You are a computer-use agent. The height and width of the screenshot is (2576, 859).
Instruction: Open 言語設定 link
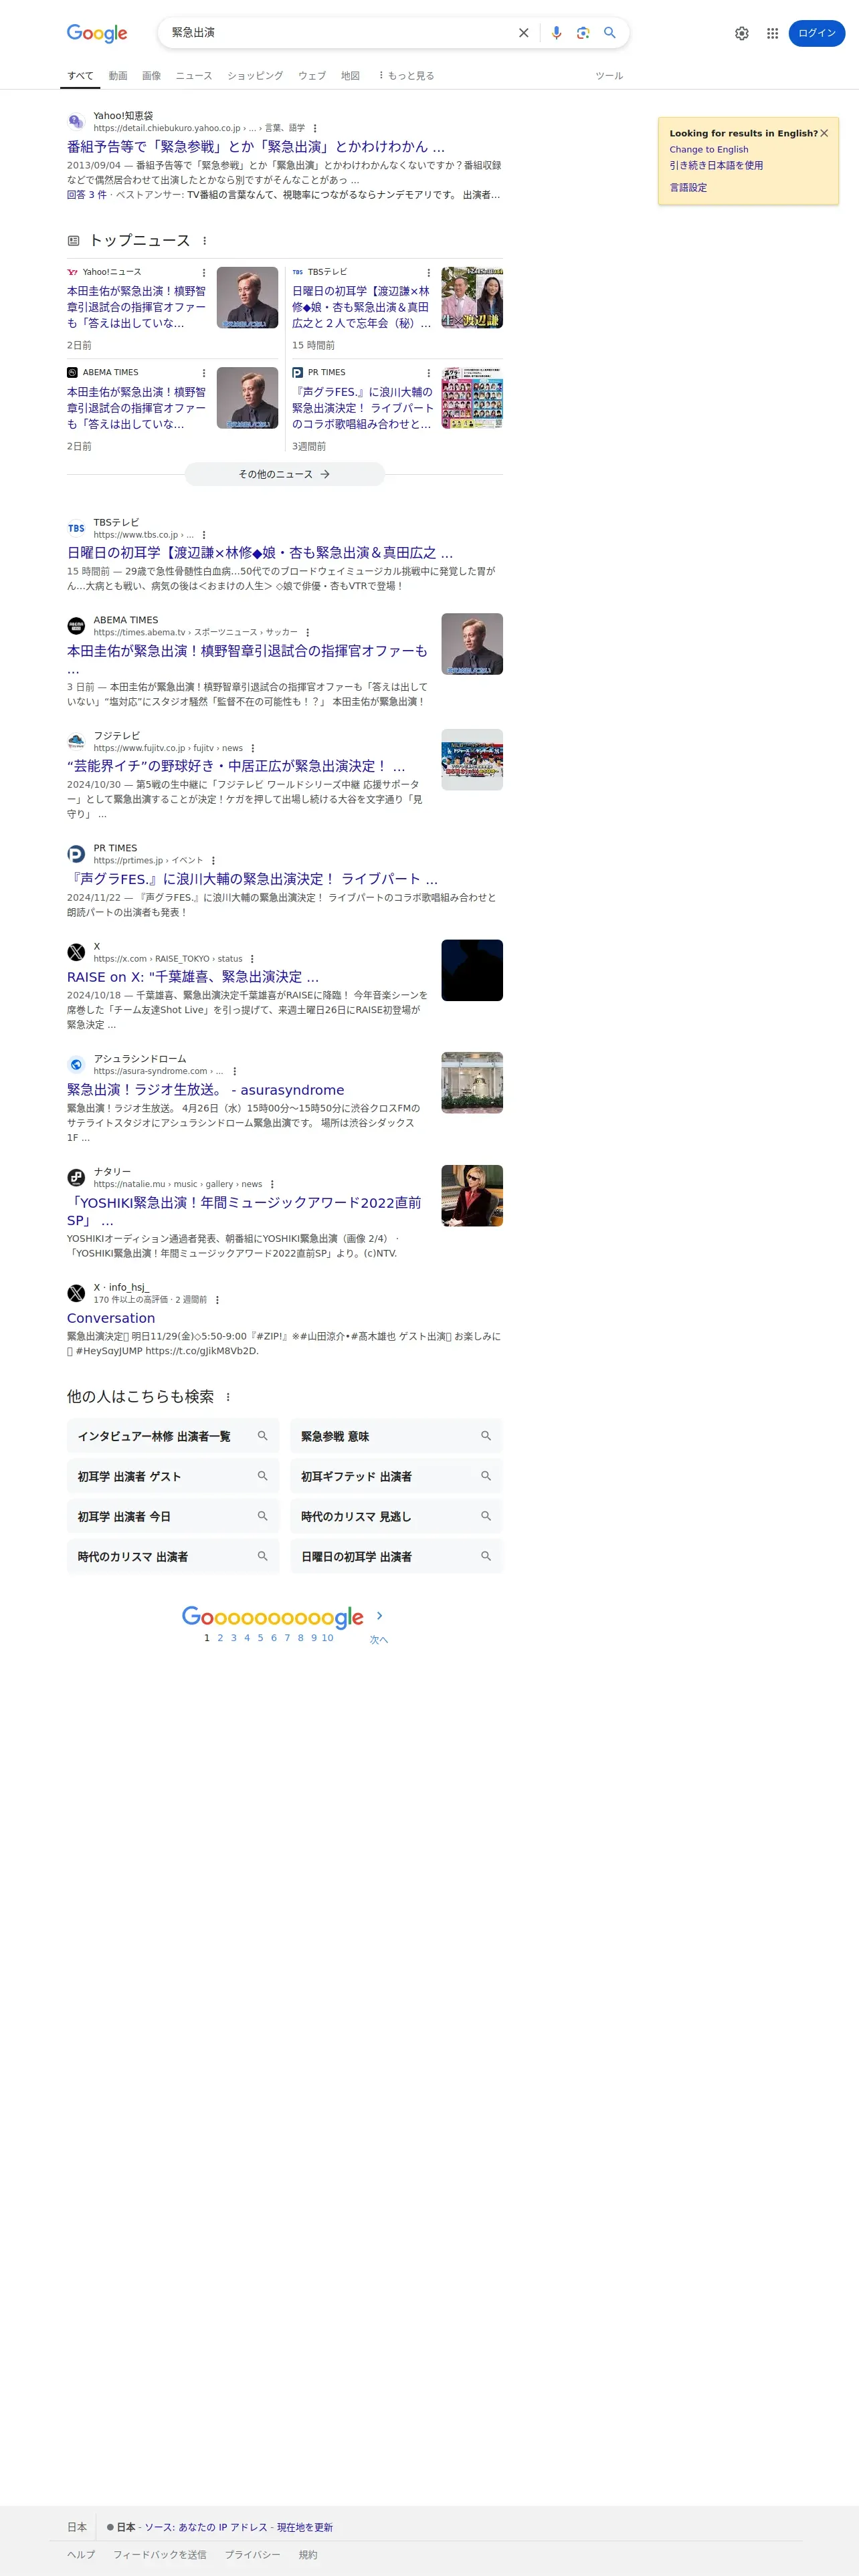(688, 187)
